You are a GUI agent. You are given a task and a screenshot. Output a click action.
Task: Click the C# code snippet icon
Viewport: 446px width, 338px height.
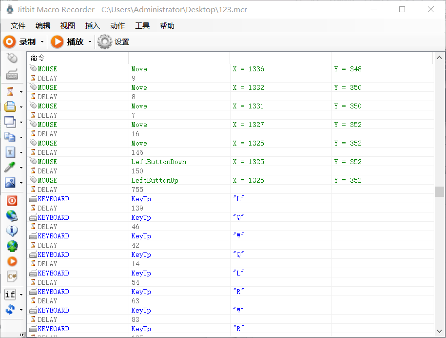click(x=12, y=276)
